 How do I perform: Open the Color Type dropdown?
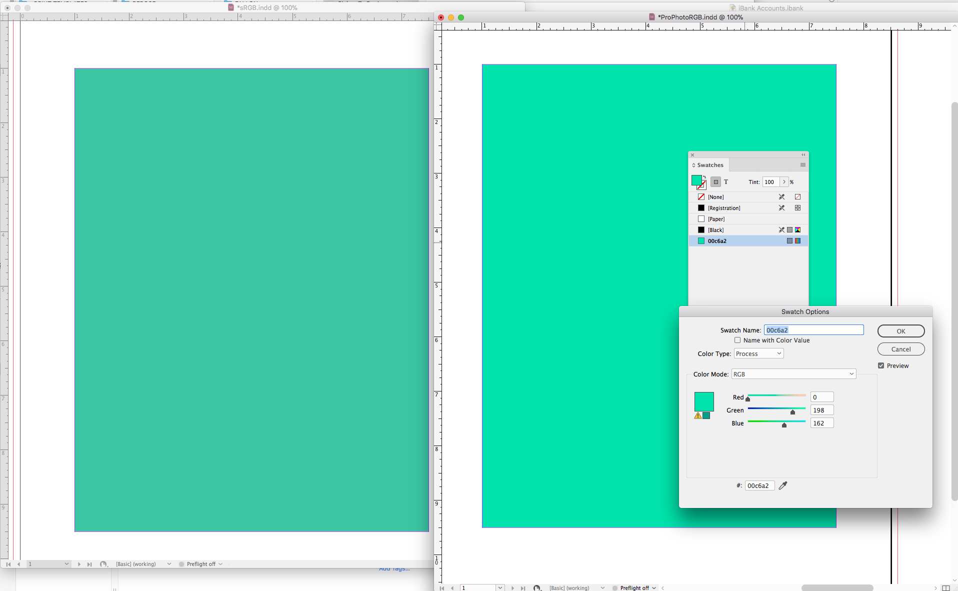click(x=758, y=353)
